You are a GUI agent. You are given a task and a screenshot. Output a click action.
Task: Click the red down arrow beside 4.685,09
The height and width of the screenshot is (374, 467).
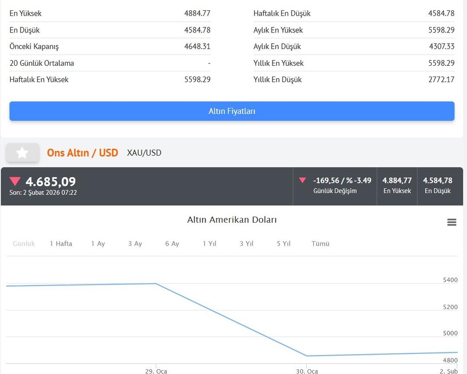pos(15,182)
